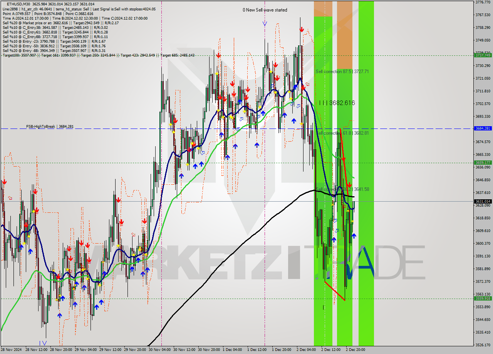Click the 3767.530 price axis label
Image resolution: width=493 pixels, height=354 pixels.
click(x=483, y=15)
